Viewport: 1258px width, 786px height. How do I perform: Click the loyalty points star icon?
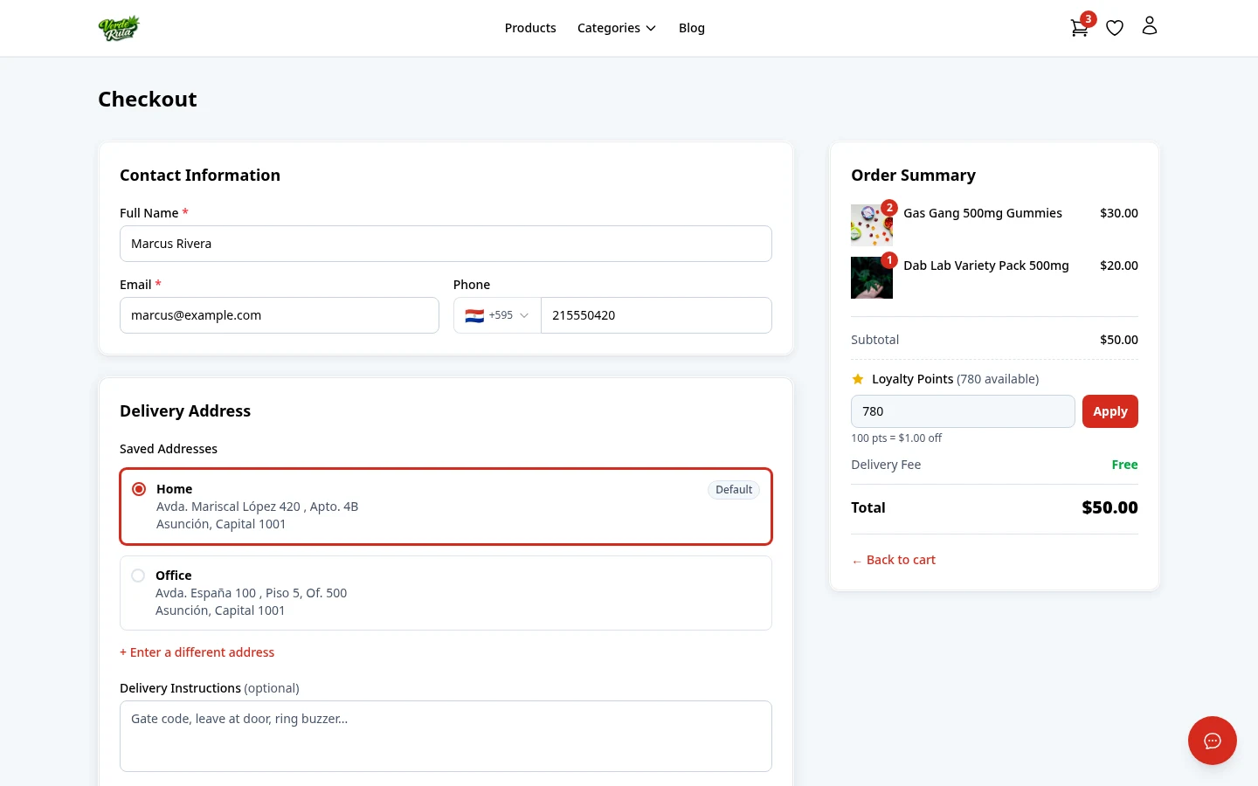pyautogui.click(x=858, y=378)
